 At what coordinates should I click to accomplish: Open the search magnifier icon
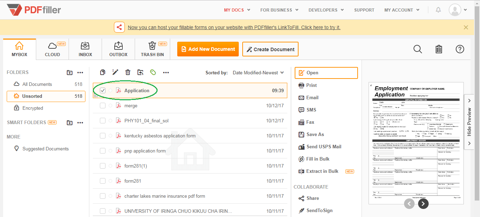[418, 49]
